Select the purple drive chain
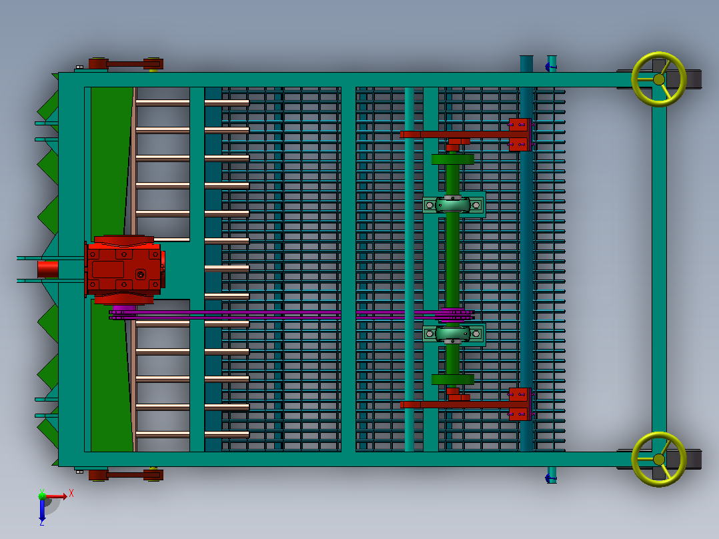 coord(291,315)
